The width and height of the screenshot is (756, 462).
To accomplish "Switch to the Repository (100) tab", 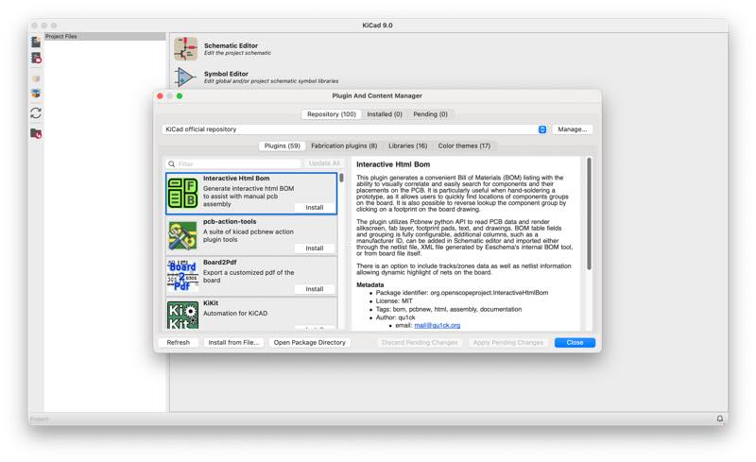I will (332, 114).
